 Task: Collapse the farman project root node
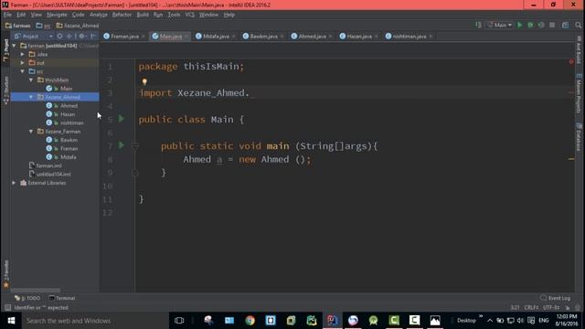pyautogui.click(x=14, y=46)
